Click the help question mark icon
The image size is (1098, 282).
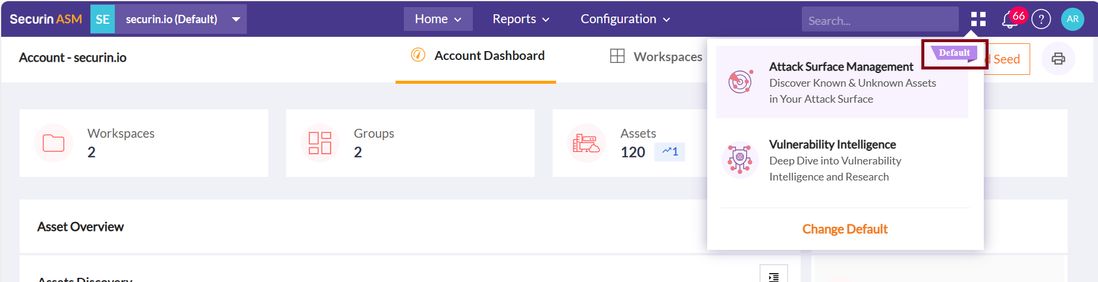click(1041, 20)
